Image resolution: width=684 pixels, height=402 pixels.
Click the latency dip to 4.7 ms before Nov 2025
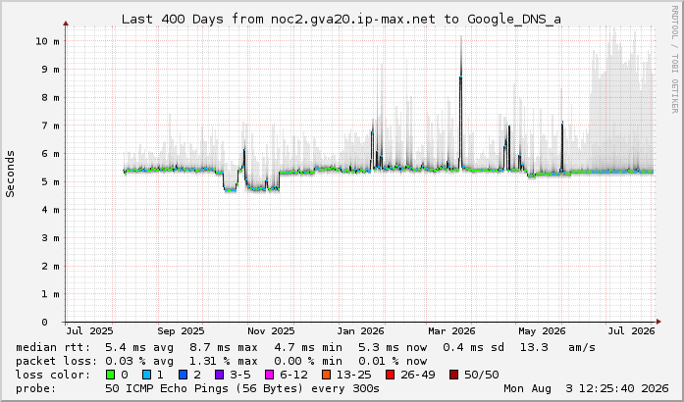point(230,189)
